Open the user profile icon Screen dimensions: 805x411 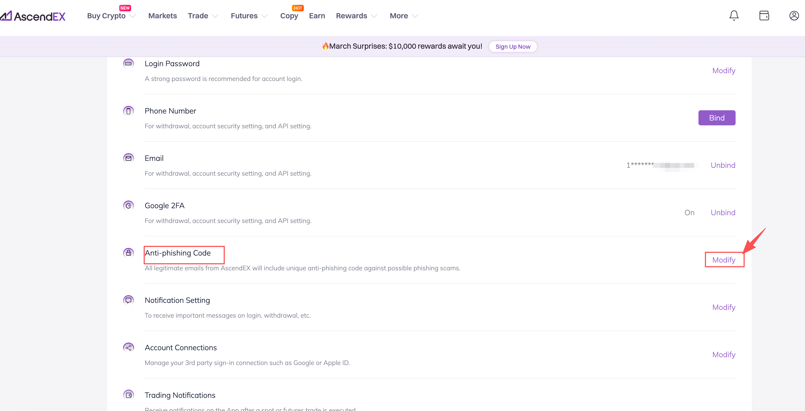click(x=794, y=16)
